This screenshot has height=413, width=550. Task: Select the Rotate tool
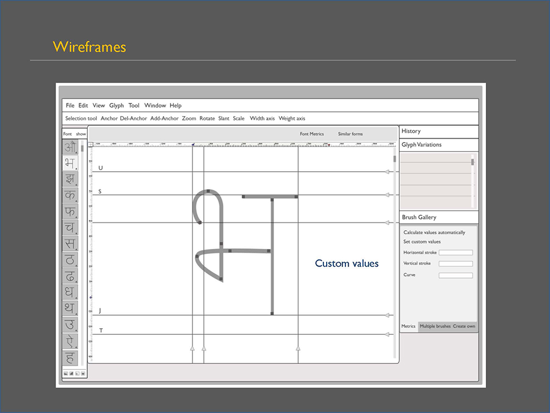207,118
